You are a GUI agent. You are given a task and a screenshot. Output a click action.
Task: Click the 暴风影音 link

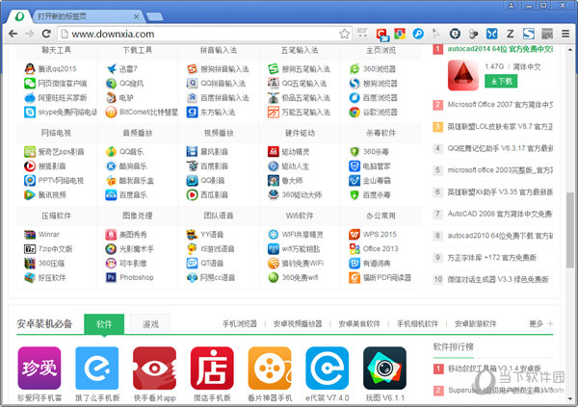214,151
